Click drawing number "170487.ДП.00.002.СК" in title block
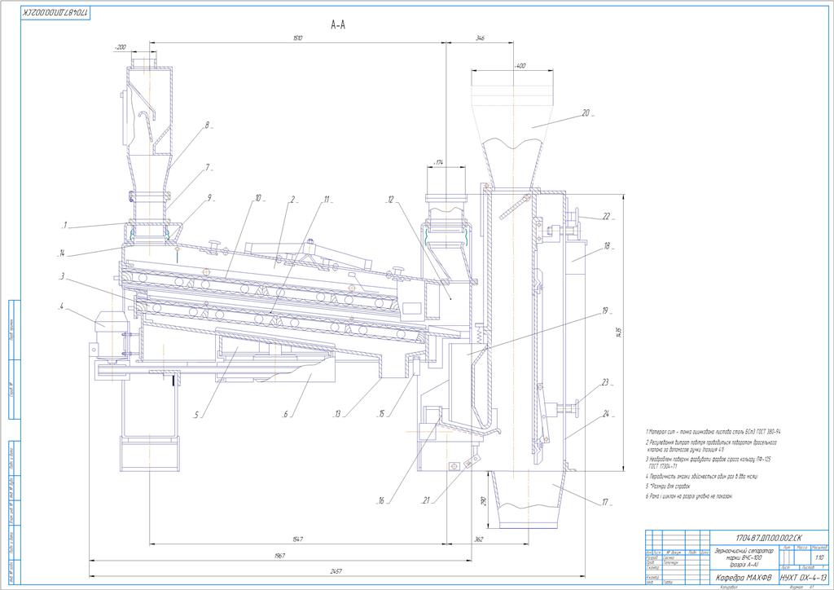Image resolution: width=834 pixels, height=590 pixels. (769, 538)
